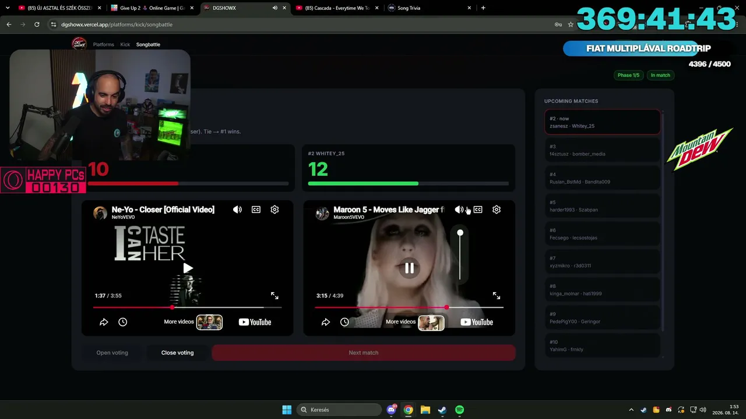Seek on the Ne-Yo video progress bar

click(187, 307)
